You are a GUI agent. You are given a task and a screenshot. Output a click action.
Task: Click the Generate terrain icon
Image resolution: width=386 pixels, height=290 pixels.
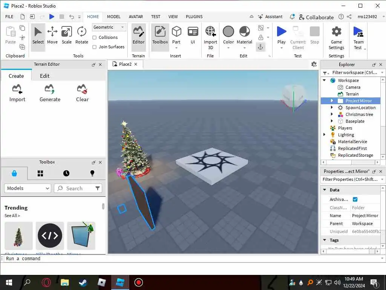(x=50, y=93)
